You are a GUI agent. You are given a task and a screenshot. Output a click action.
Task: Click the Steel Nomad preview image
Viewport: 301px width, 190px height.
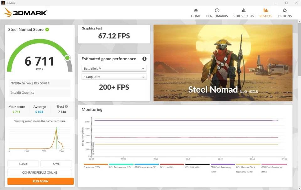tap(223, 62)
